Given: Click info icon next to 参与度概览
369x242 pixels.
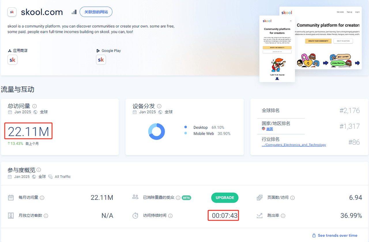Looking at the screenshot, I should pyautogui.click(x=39, y=170).
